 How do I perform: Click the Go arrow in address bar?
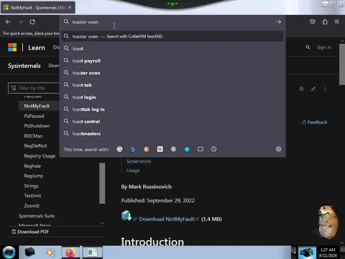click(x=279, y=22)
